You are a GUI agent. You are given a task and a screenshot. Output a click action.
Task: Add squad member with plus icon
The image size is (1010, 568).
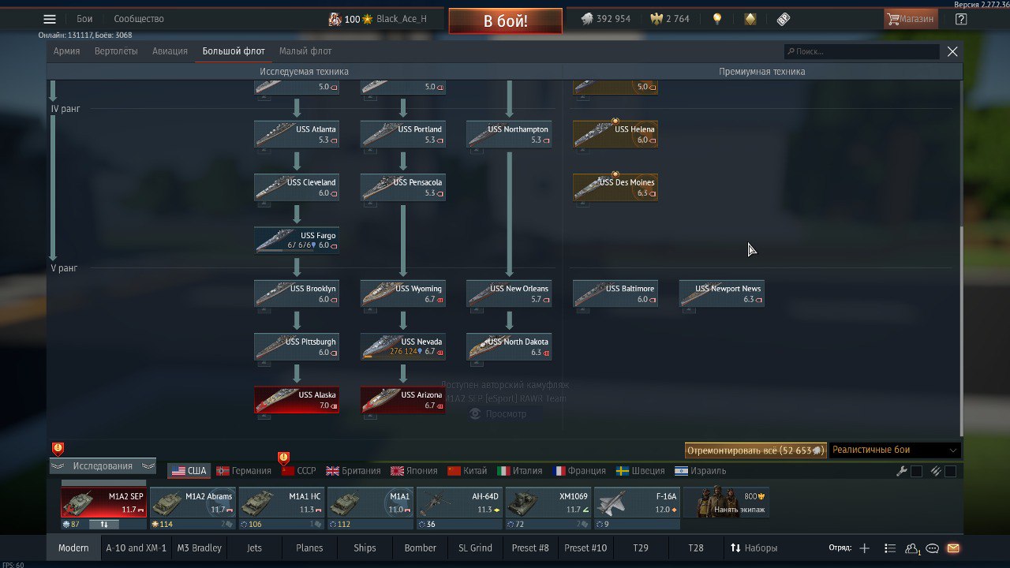(x=864, y=548)
